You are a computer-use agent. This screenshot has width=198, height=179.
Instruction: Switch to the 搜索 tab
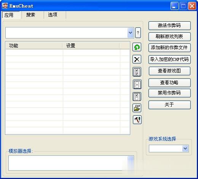point(30,15)
